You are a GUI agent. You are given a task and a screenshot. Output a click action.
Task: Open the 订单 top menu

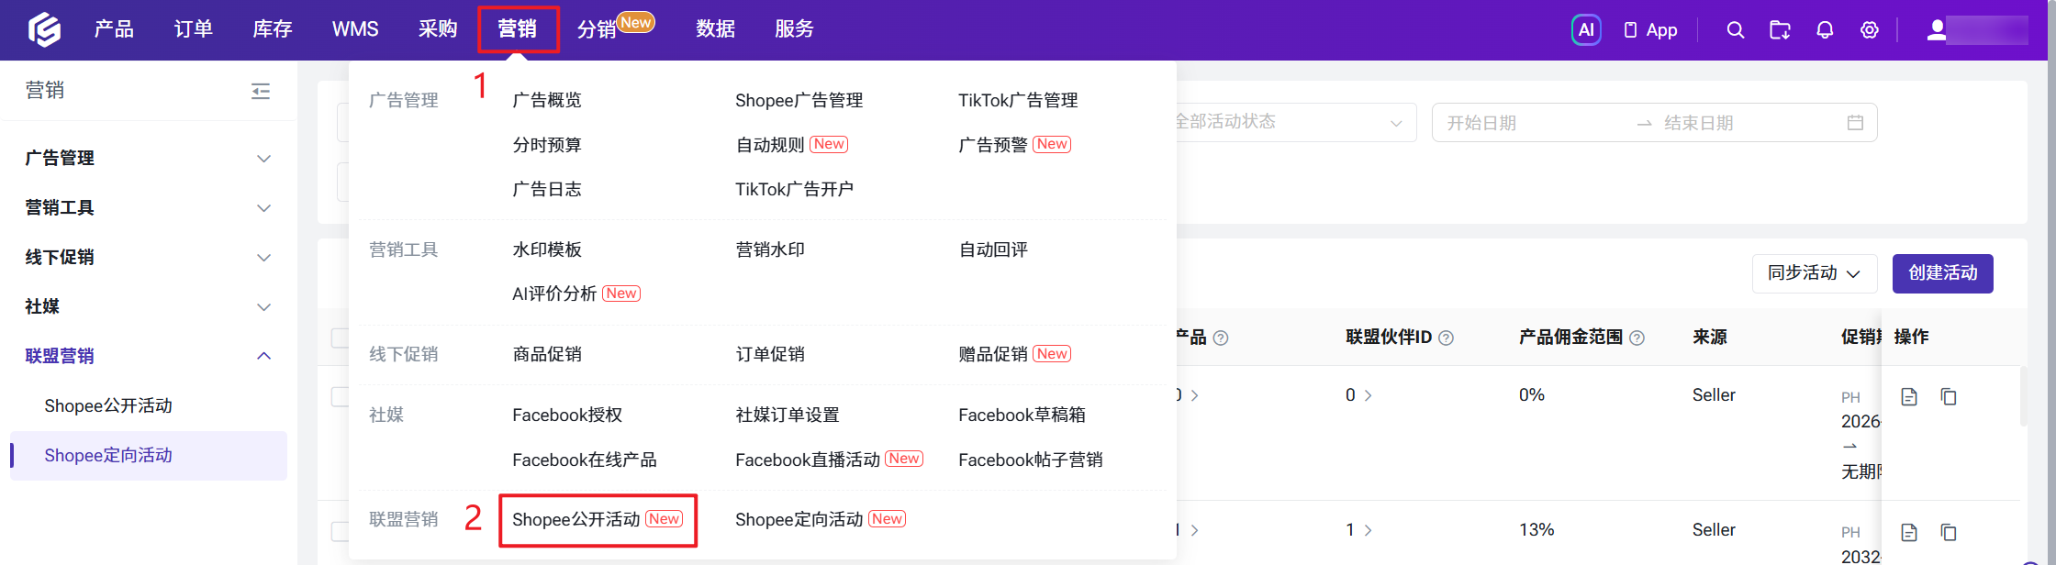click(193, 29)
